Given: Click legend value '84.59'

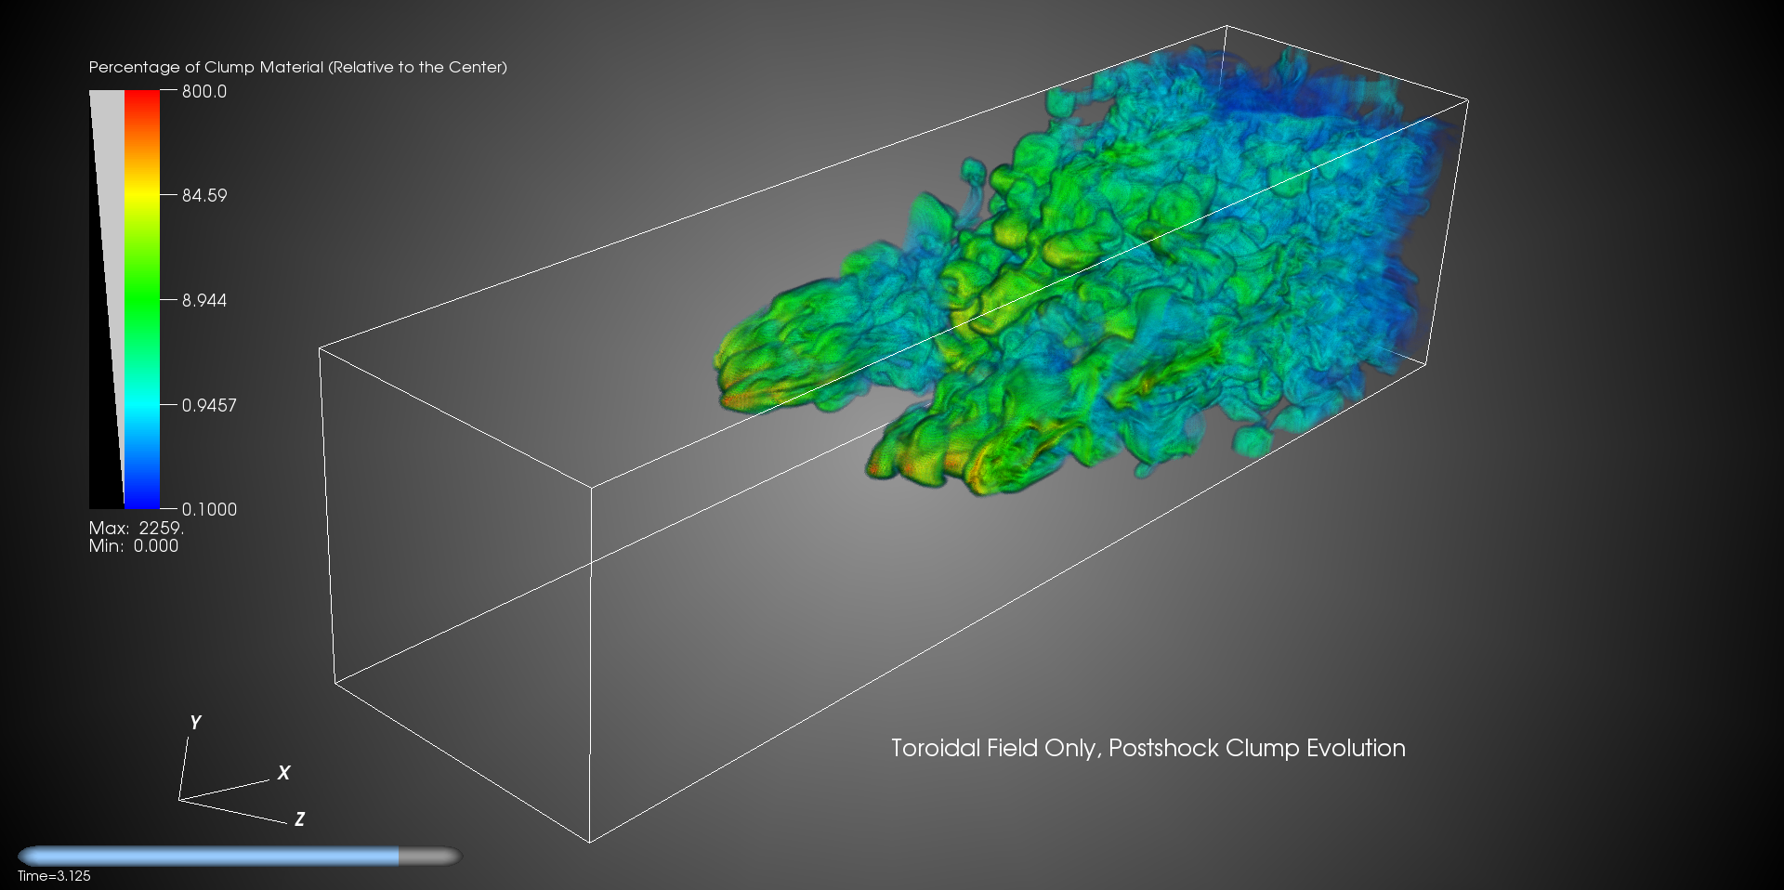Looking at the screenshot, I should pyautogui.click(x=204, y=195).
